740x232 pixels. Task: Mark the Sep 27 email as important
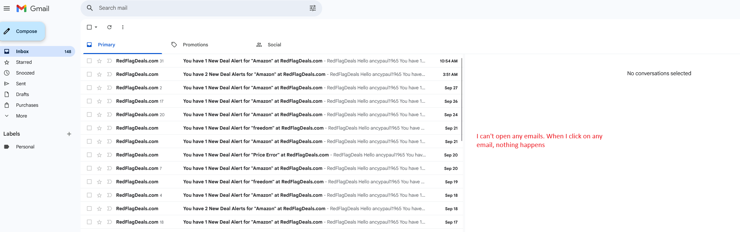[109, 88]
